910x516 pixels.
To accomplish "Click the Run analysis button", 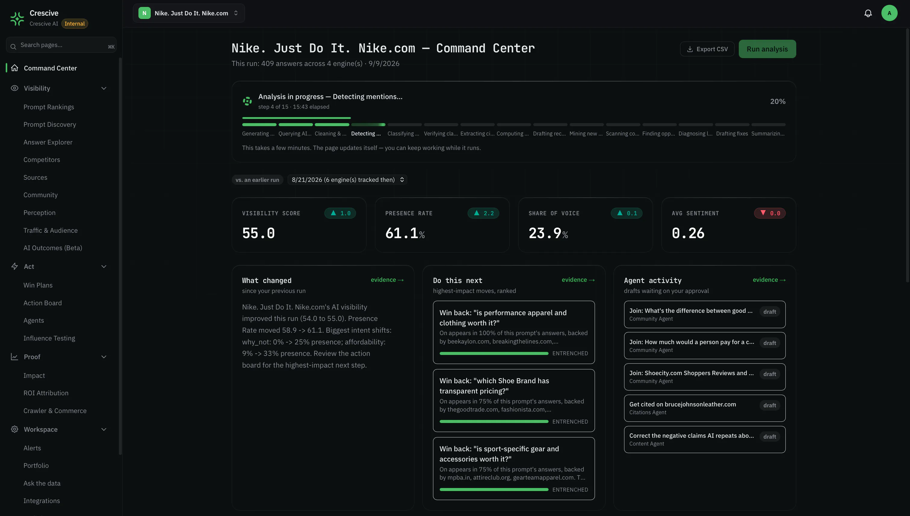I will tap(767, 49).
